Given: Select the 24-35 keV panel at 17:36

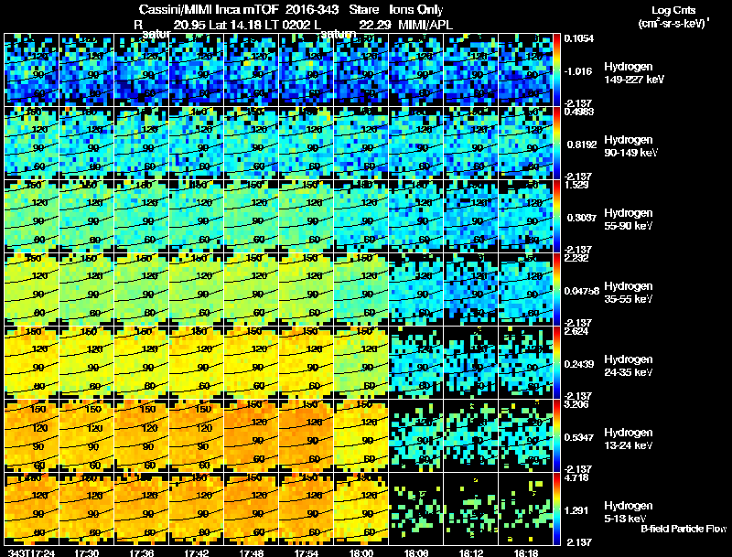Looking at the screenshot, I should point(141,362).
